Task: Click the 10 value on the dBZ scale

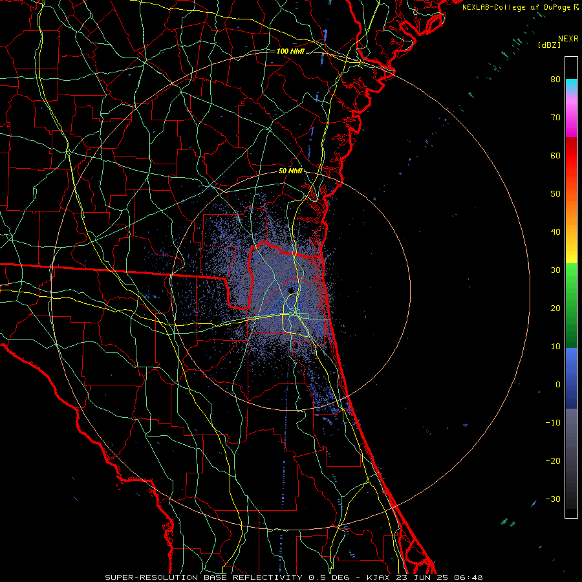Action: click(555, 347)
